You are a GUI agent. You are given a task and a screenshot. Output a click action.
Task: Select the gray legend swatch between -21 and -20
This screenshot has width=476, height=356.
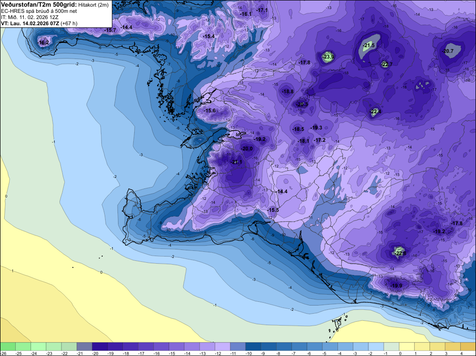coord(84,346)
